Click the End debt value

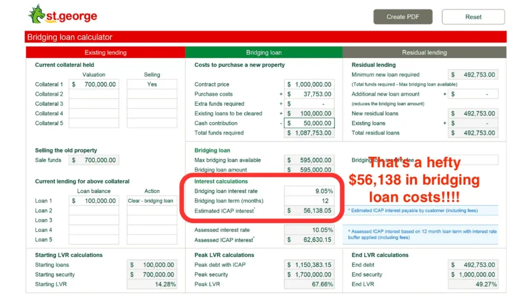click(x=473, y=265)
